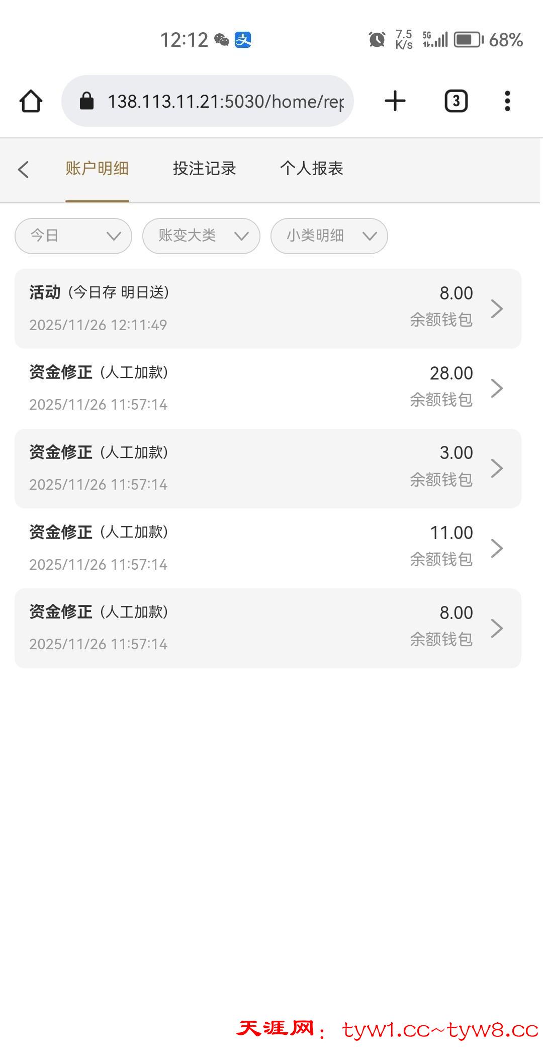
Task: Open the last 8.00 资金修正 record
Action: point(267,628)
